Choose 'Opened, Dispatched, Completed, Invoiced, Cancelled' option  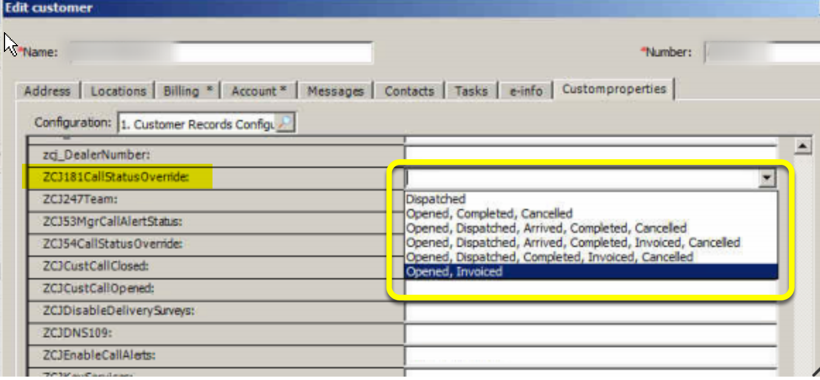(x=549, y=257)
